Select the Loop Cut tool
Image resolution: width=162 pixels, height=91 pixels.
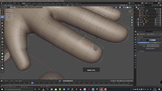coord(2,48)
